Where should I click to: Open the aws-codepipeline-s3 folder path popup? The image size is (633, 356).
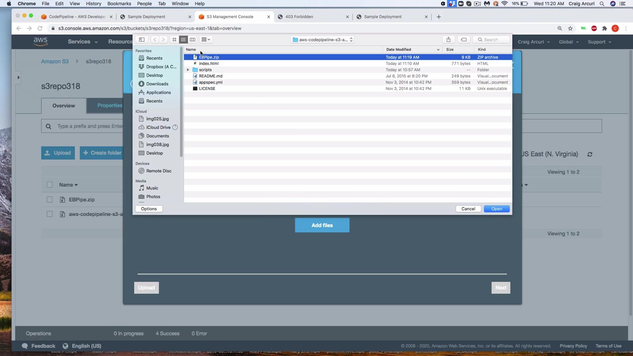323,40
